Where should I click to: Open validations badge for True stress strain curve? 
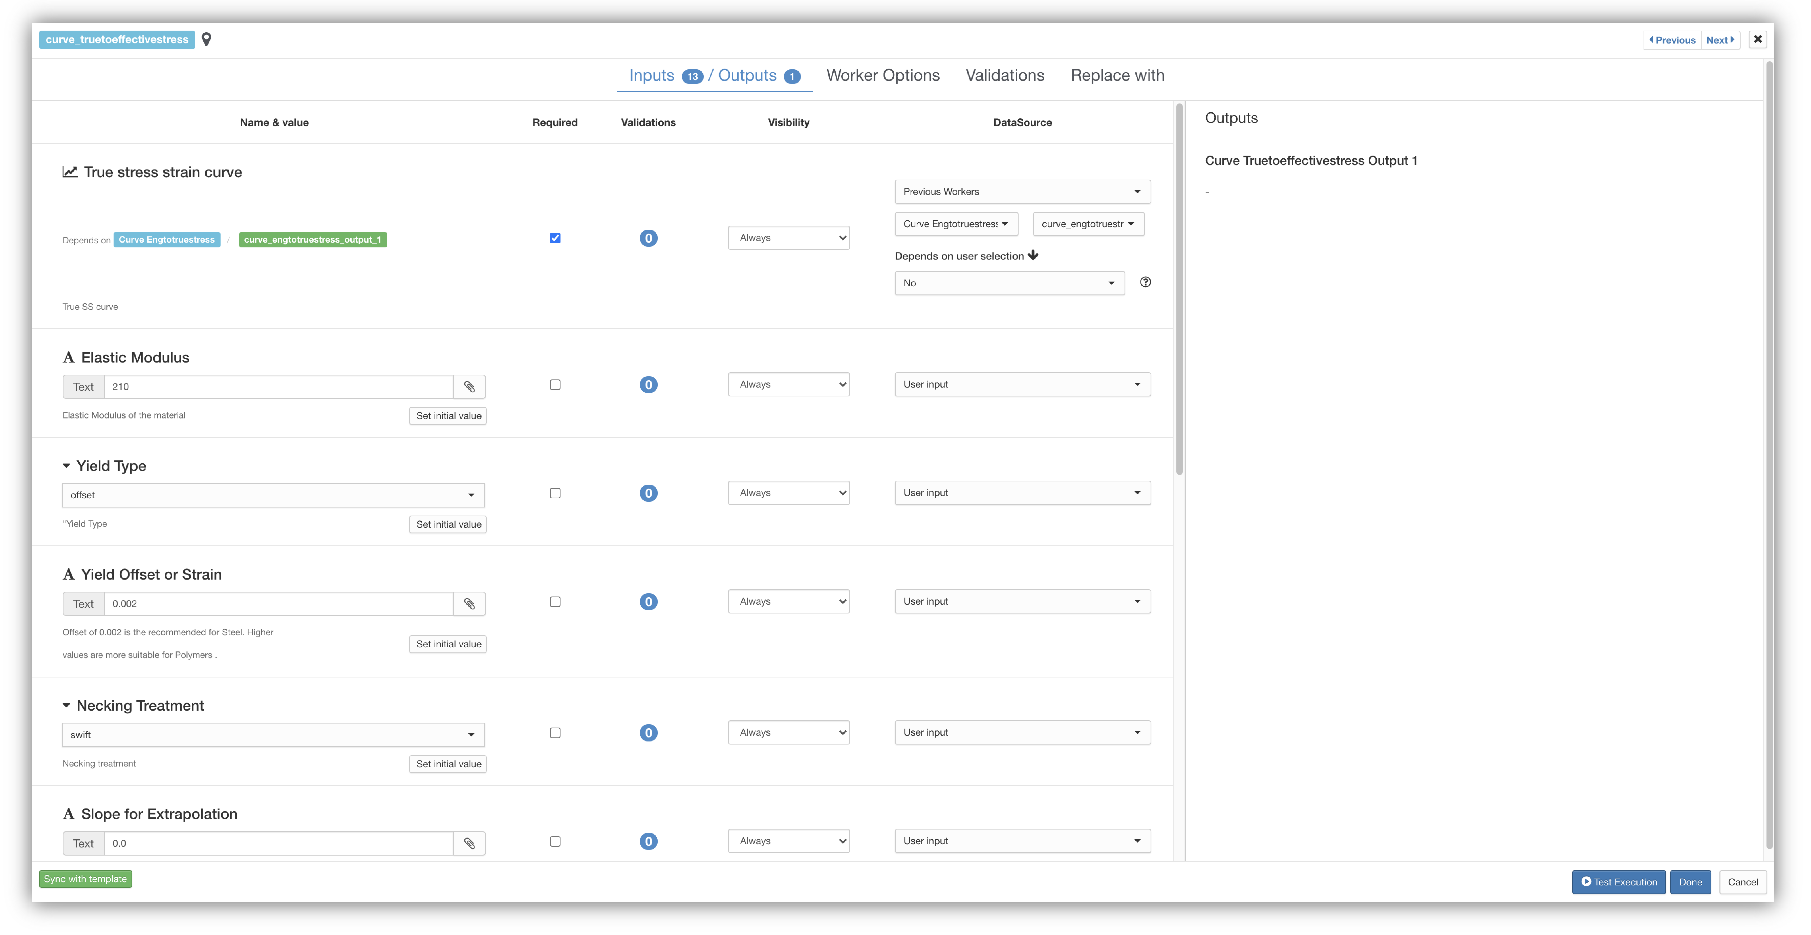point(648,238)
